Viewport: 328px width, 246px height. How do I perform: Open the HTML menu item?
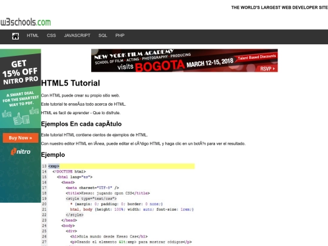click(33, 36)
